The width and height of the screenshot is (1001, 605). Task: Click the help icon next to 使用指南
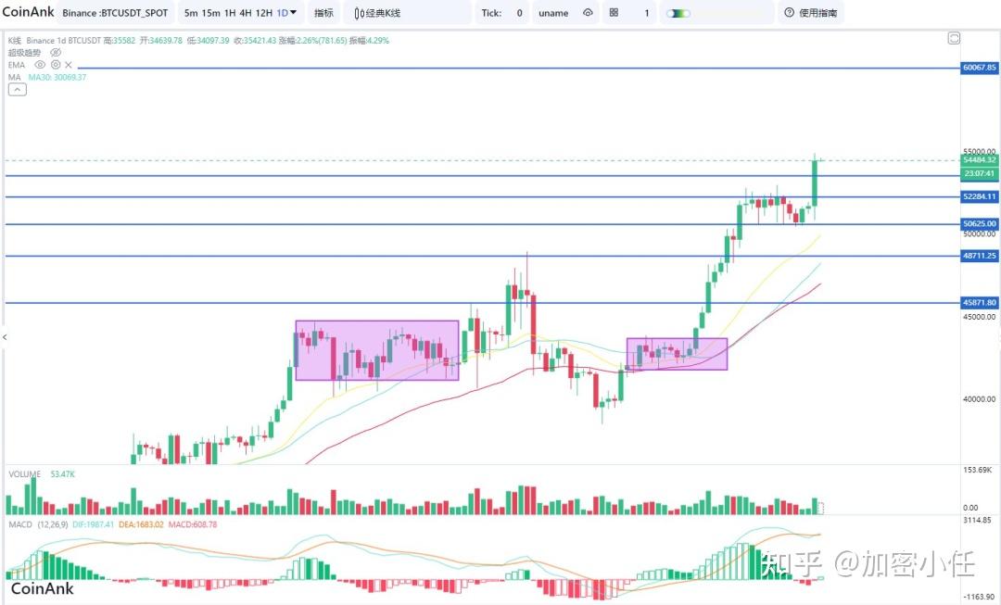(x=789, y=13)
